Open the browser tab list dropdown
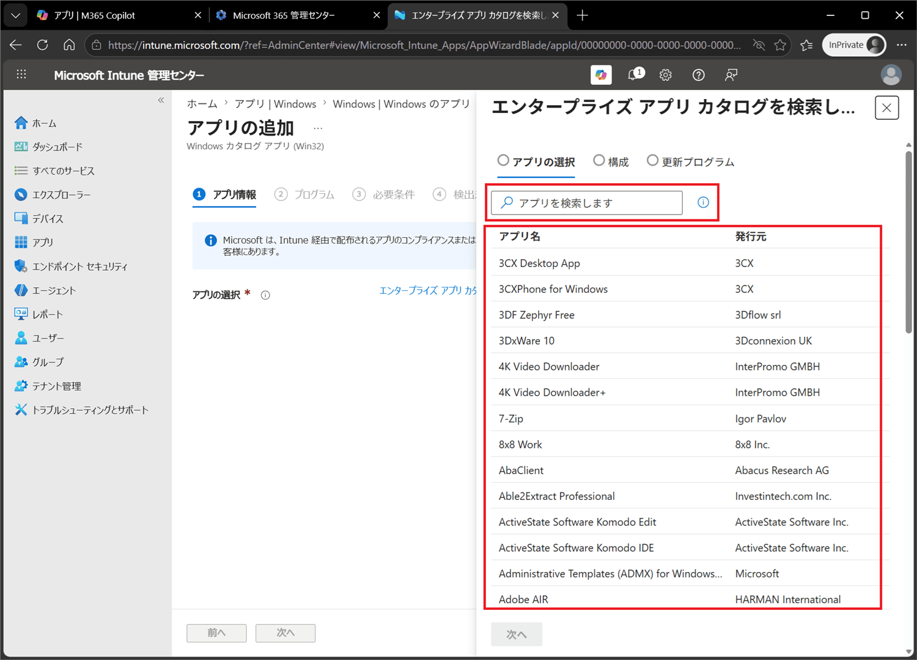917x660 pixels. click(15, 15)
